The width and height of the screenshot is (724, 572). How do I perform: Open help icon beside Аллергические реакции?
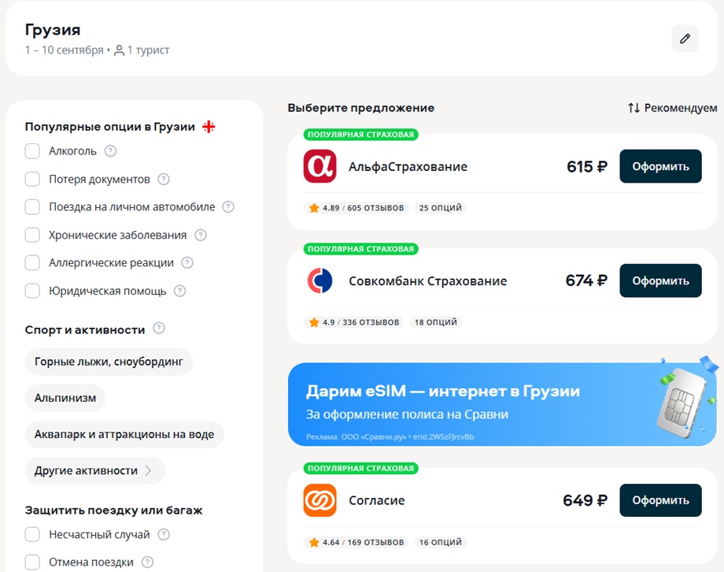point(187,262)
